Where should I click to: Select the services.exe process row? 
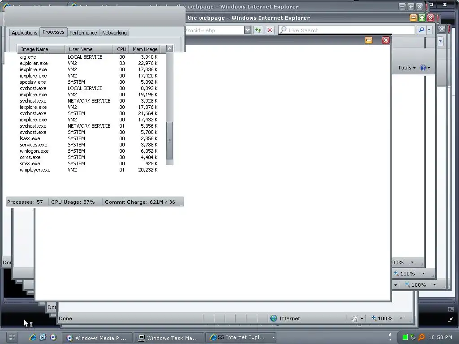(x=89, y=145)
